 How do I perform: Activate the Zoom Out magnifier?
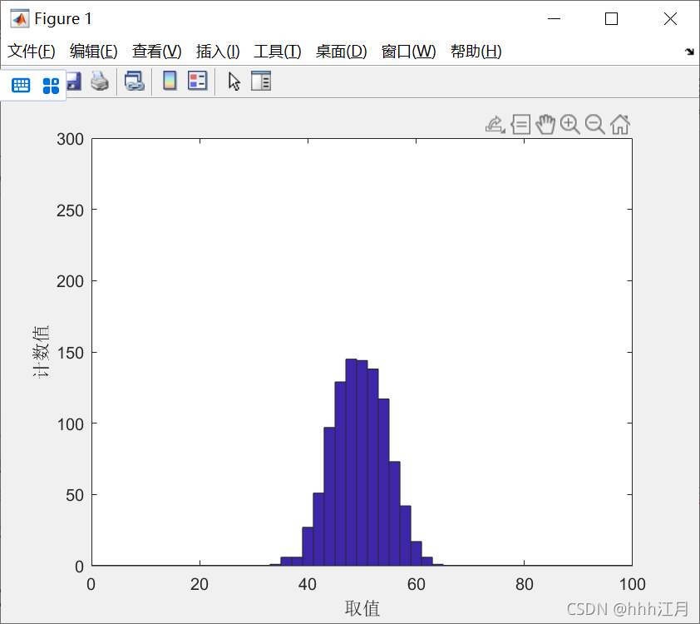pos(595,125)
